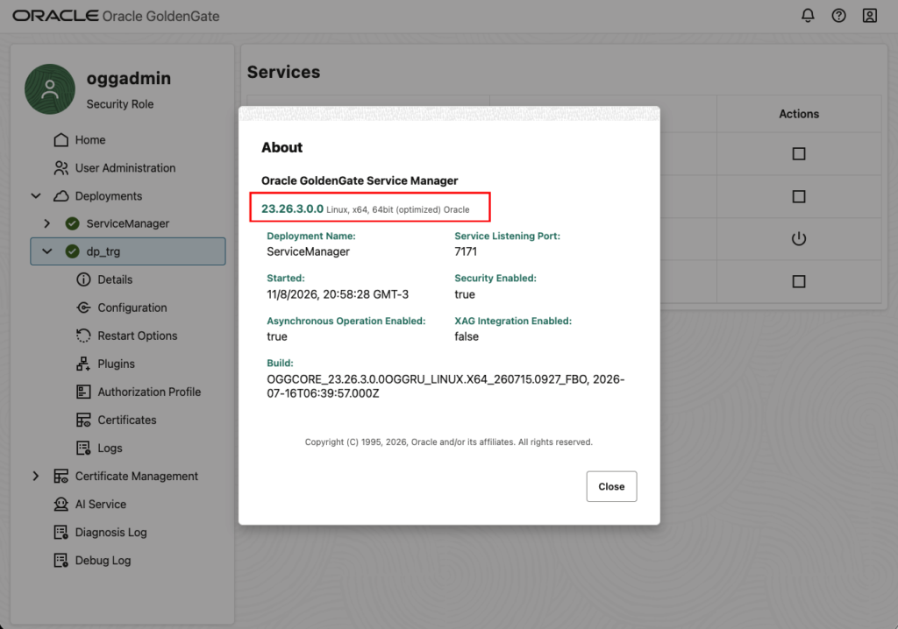Click the oggadmin username text
The height and width of the screenshot is (629, 898).
point(128,78)
